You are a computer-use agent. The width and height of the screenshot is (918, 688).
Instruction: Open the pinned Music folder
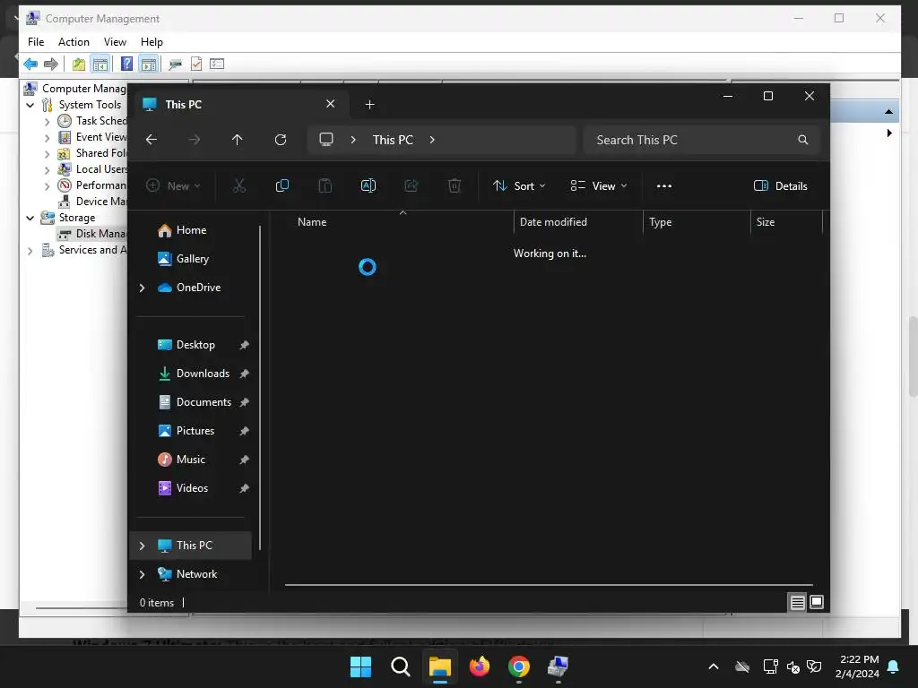[x=191, y=460]
